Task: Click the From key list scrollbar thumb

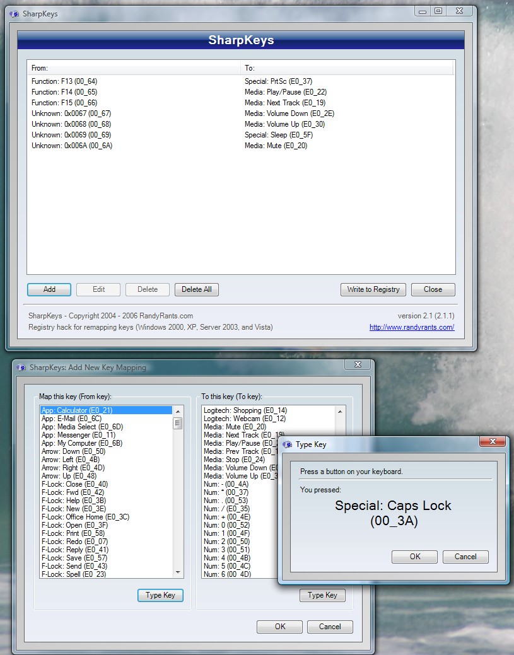Action: [178, 423]
